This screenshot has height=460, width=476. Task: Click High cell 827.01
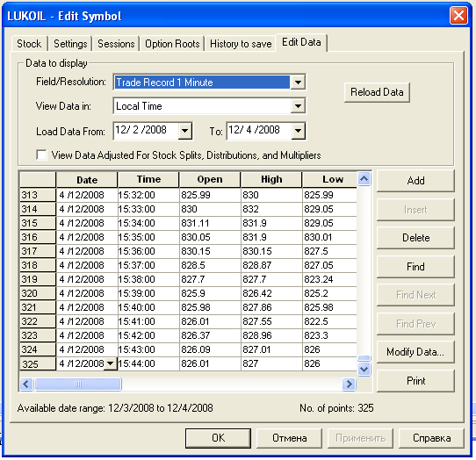click(271, 349)
